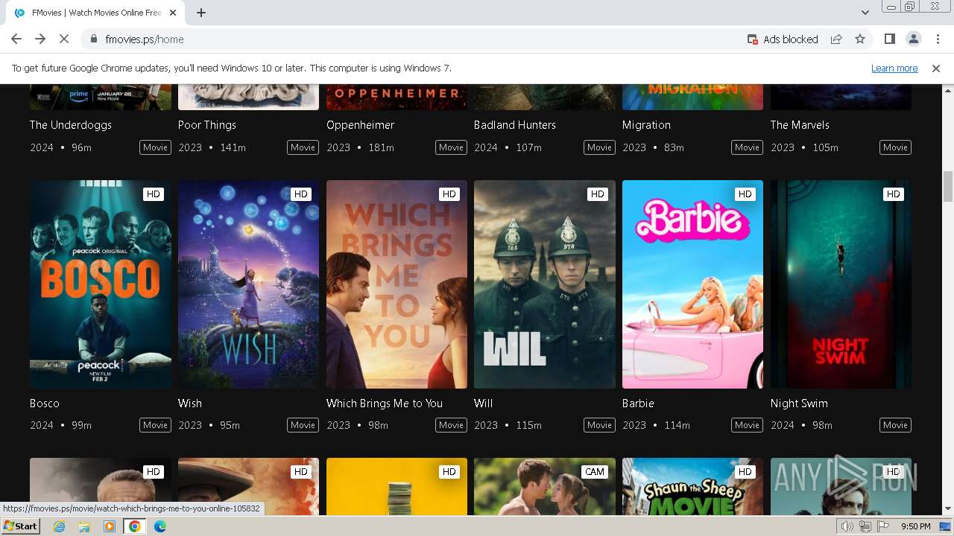
Task: Open Which Brings Me to You poster
Action: 397,284
